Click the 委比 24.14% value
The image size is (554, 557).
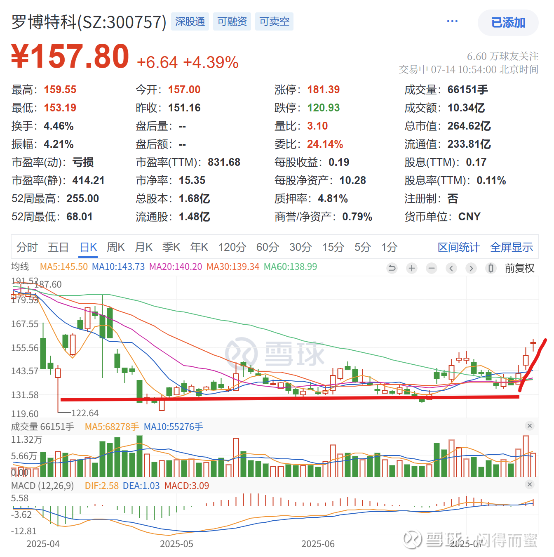pyautogui.click(x=325, y=144)
